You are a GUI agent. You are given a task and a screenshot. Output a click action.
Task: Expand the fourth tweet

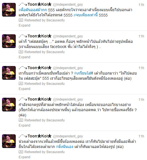(x=24, y=125)
